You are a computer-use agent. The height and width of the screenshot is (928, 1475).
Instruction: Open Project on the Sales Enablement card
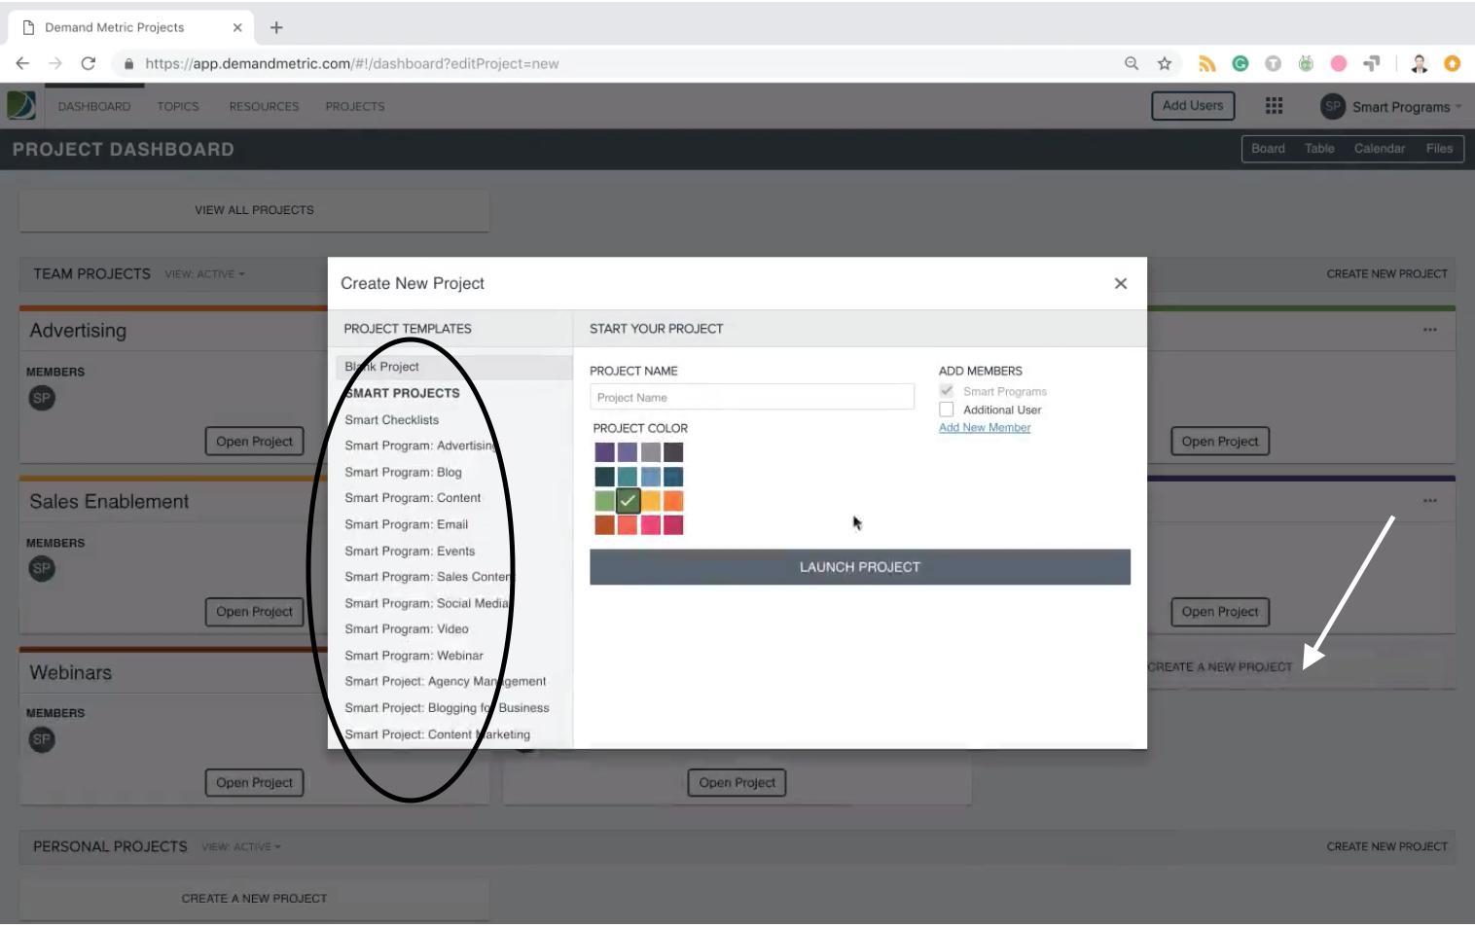coord(254,612)
